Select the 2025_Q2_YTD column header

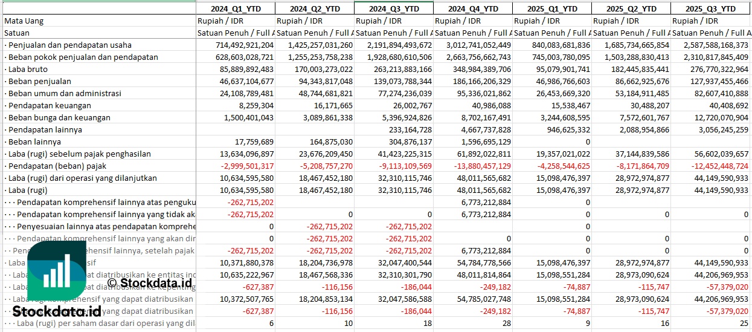[x=631, y=8]
